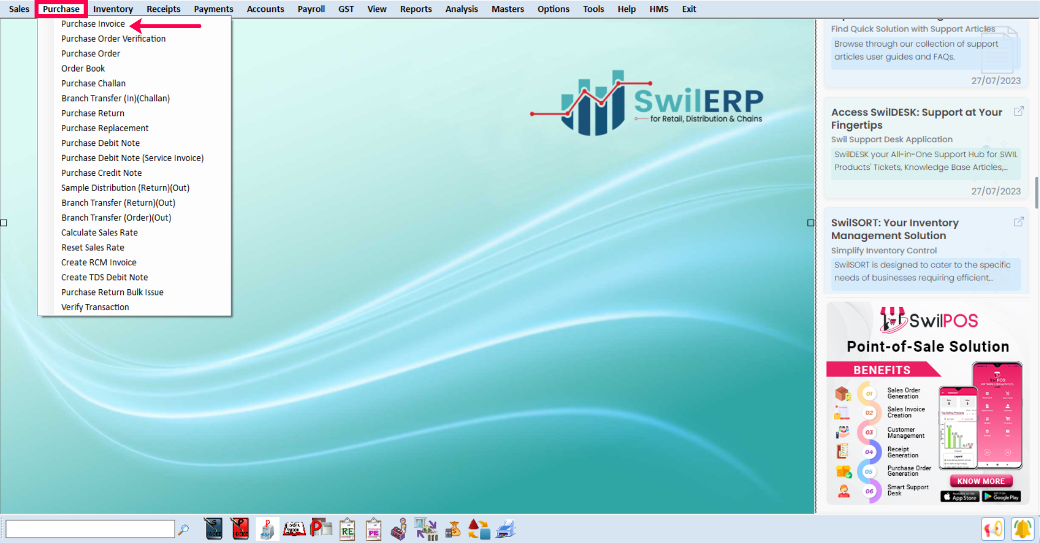
Task: Open the Masters menu
Action: coord(508,9)
